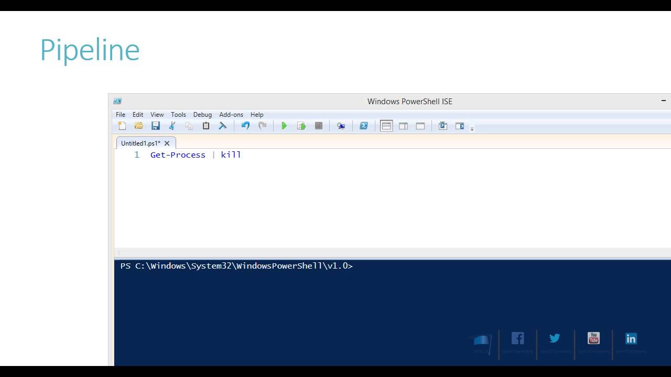Viewport: 671px width, 377px height.
Task: Click the kill command in the script
Action: point(231,155)
